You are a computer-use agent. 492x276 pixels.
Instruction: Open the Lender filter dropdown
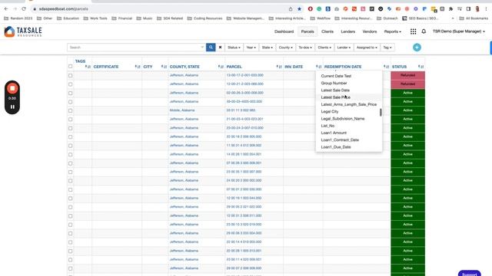click(344, 48)
